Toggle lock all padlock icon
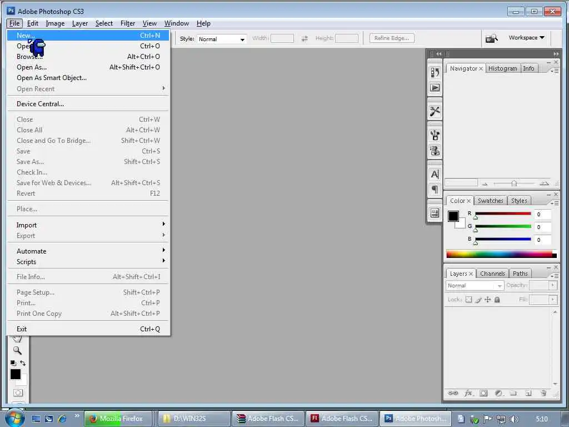569x427 pixels. (497, 300)
